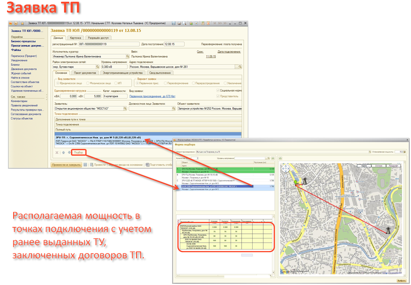This screenshot has width=411, height=285.
Task: Switch to the Карточка tab
Action: click(75, 38)
